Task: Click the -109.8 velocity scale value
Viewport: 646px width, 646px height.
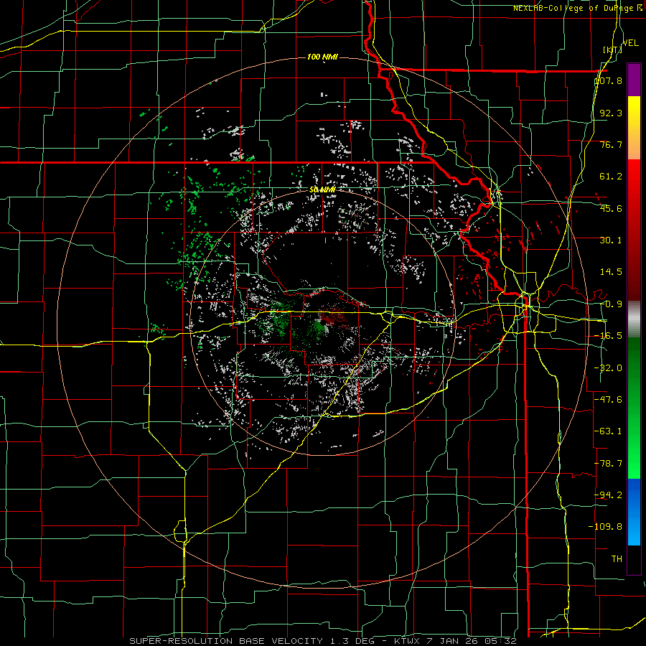Action: pos(606,527)
